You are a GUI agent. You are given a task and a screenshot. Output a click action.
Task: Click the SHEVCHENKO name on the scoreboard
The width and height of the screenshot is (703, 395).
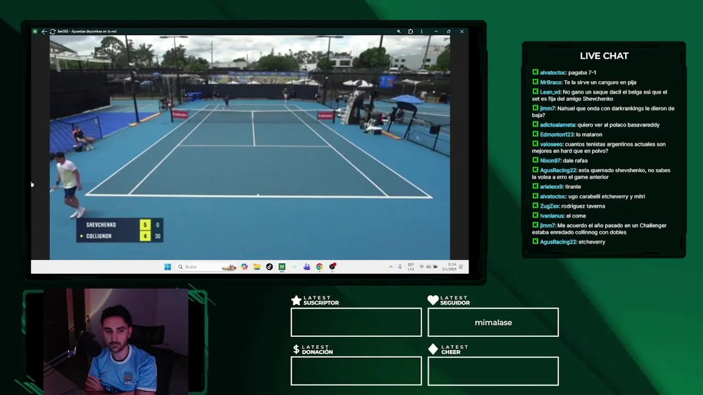coord(101,225)
